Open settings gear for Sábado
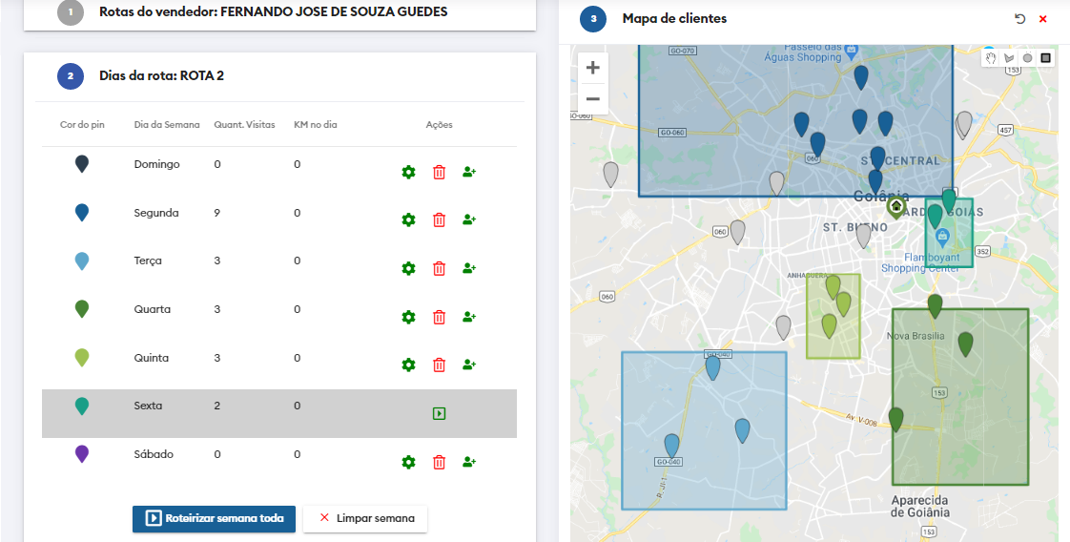Viewport: 1070px width, 542px height. 408,462
